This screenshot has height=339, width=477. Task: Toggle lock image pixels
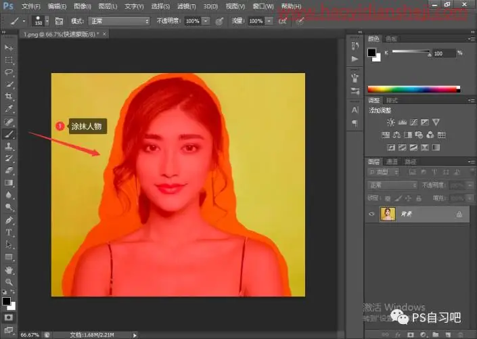pos(398,198)
